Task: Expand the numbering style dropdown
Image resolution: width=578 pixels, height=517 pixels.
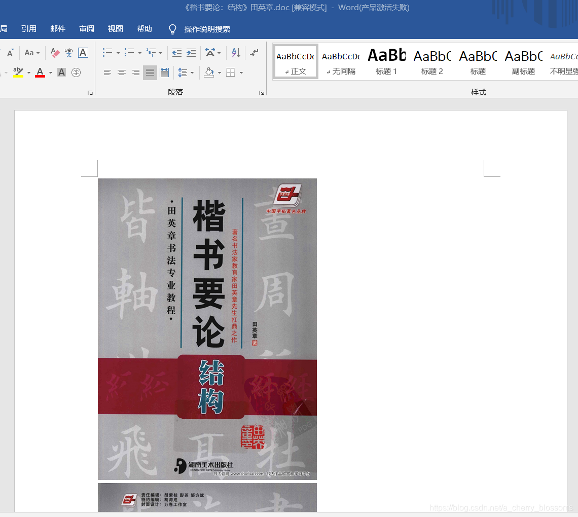Action: [x=140, y=53]
